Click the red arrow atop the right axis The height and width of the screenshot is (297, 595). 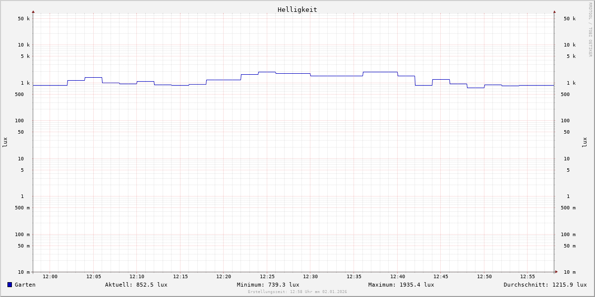(554, 11)
